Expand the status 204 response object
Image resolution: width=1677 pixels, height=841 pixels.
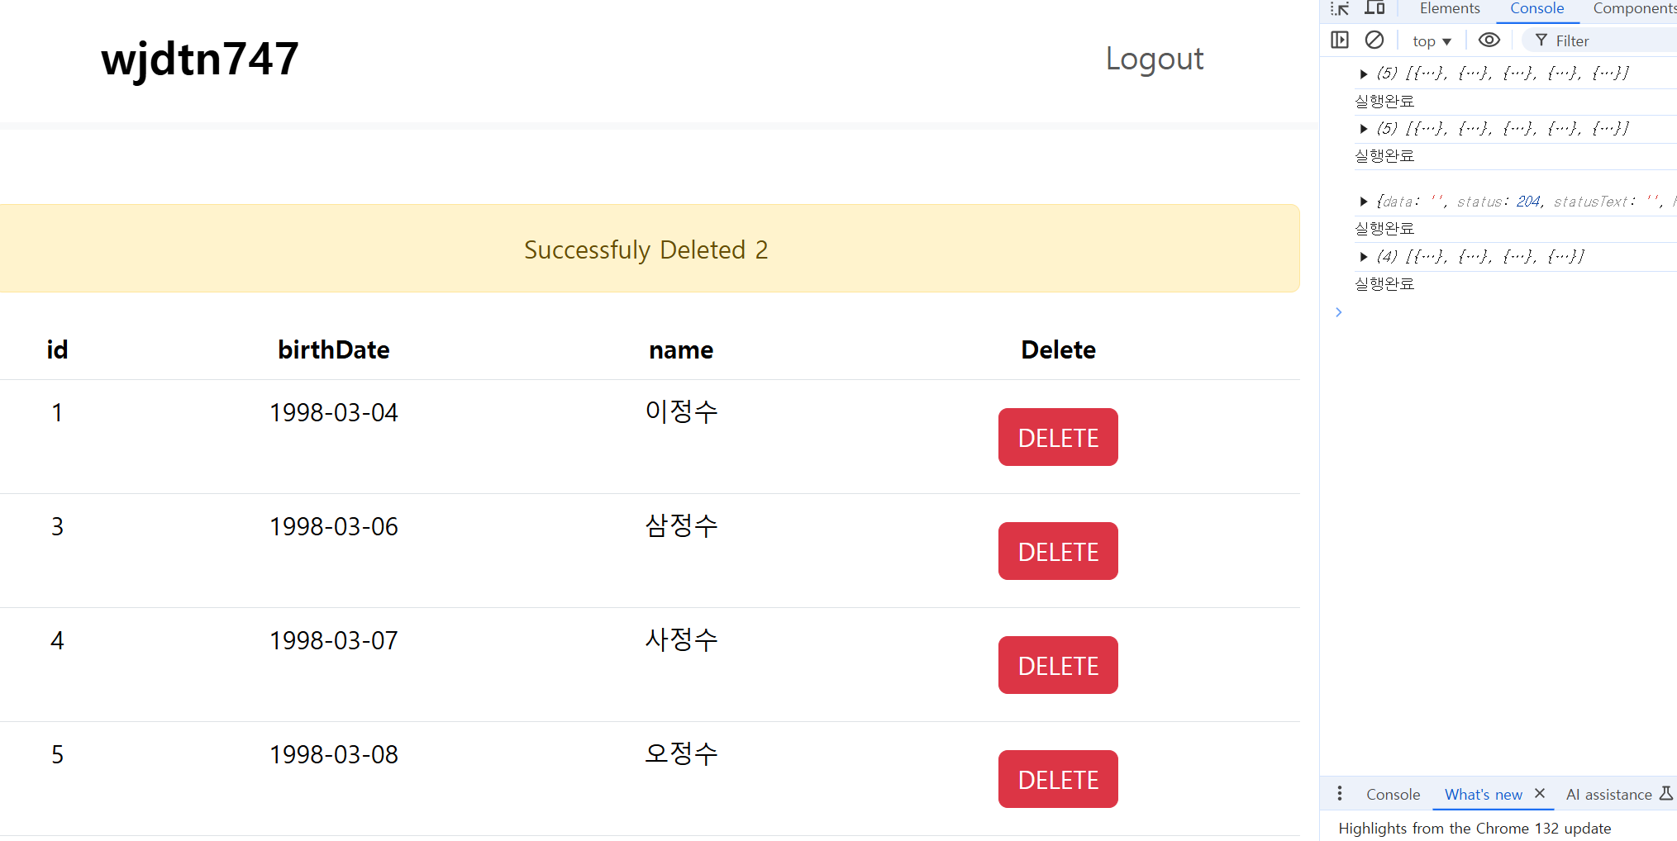1364,202
